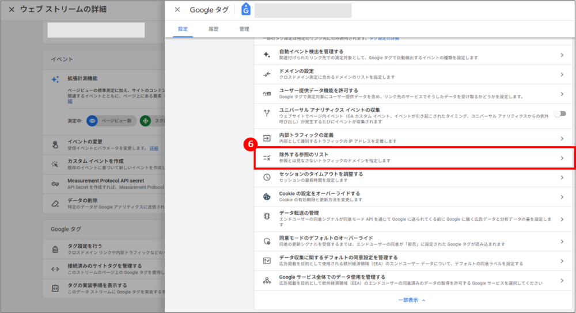Open the 詳細 link under イベントの変更
576x313 pixels.
coord(154,148)
